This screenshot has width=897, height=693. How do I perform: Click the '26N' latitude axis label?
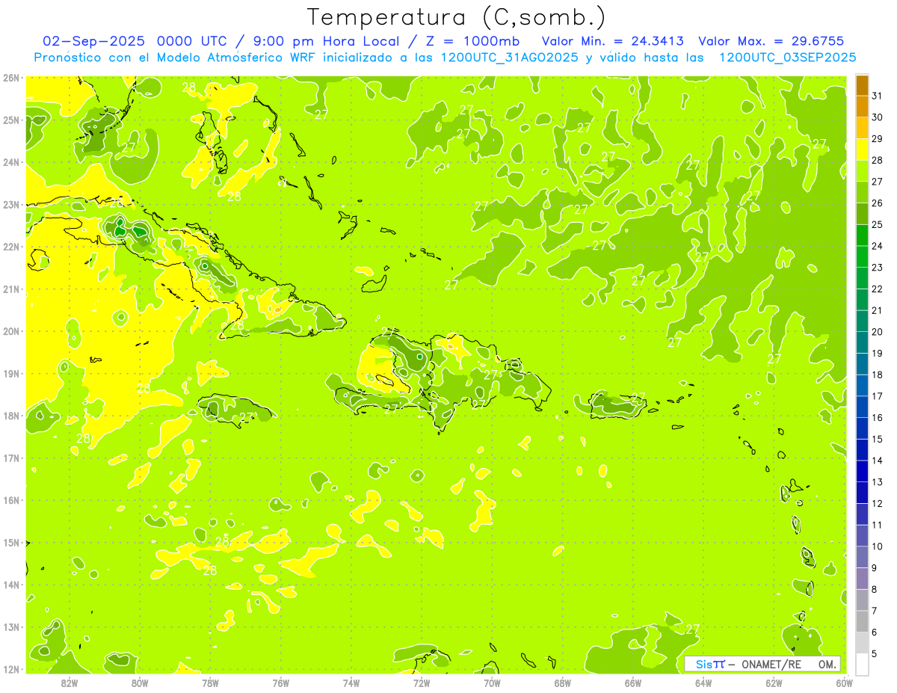[11, 78]
